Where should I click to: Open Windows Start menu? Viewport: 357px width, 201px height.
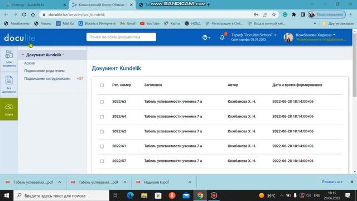point(7,195)
